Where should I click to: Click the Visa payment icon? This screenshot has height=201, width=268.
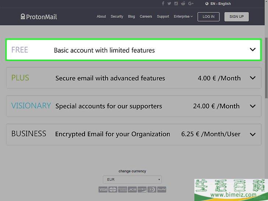[103, 189]
